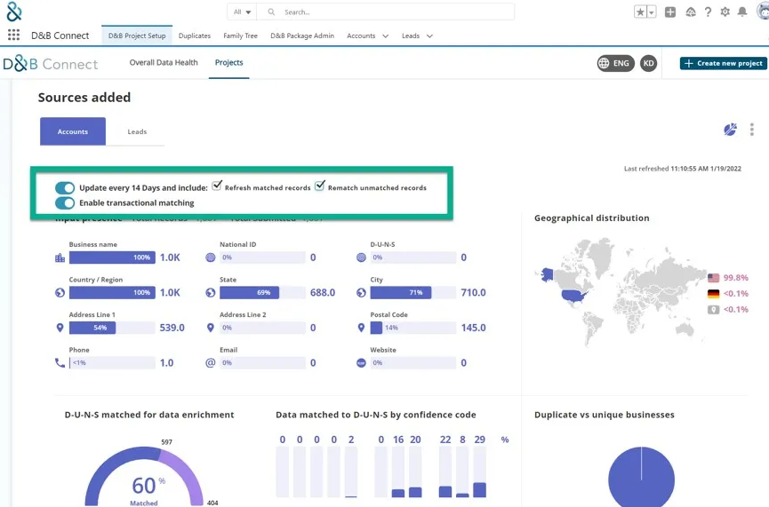The height and width of the screenshot is (507, 769).
Task: Open the global actions plus icon
Action: tap(670, 12)
